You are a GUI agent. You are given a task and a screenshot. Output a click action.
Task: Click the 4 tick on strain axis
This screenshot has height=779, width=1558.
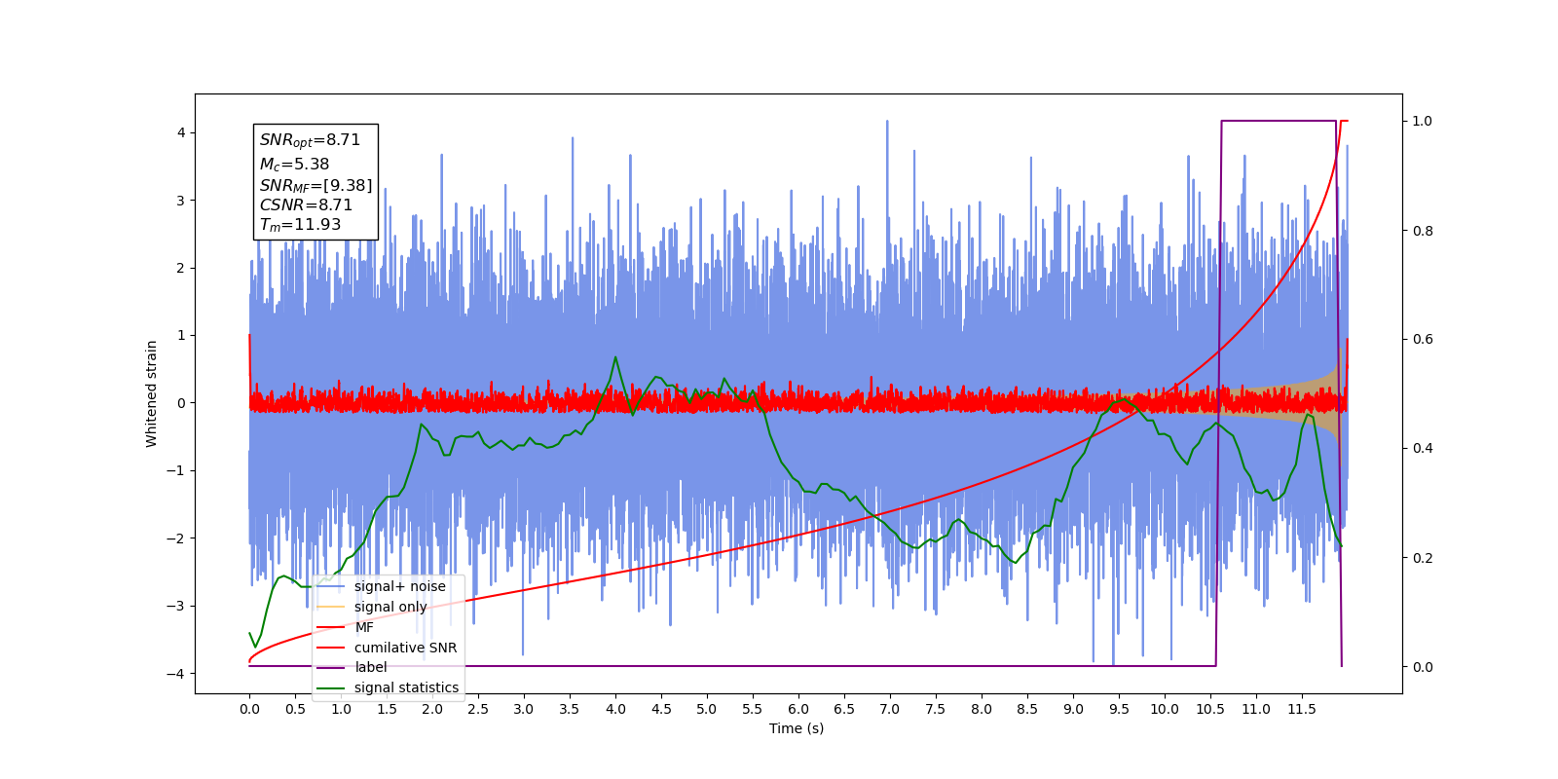pos(181,132)
